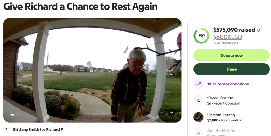This screenshot has width=271, height=136.
Task: Select the third carousel dot indicator
Action: pyautogui.click(x=20, y=115)
